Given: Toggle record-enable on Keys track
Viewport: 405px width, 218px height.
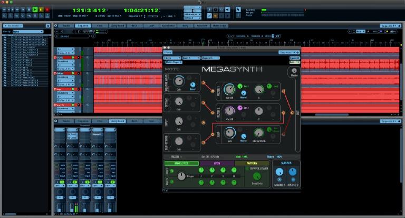Looking at the screenshot, I should coord(55,89).
